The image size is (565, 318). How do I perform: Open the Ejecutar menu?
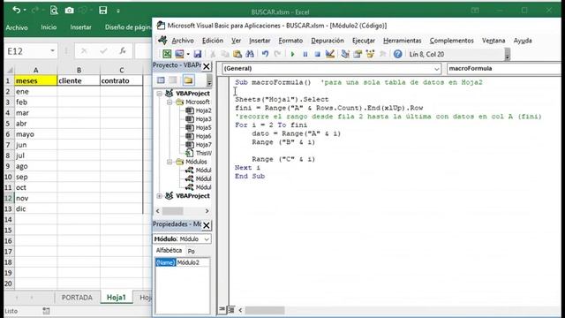(363, 41)
